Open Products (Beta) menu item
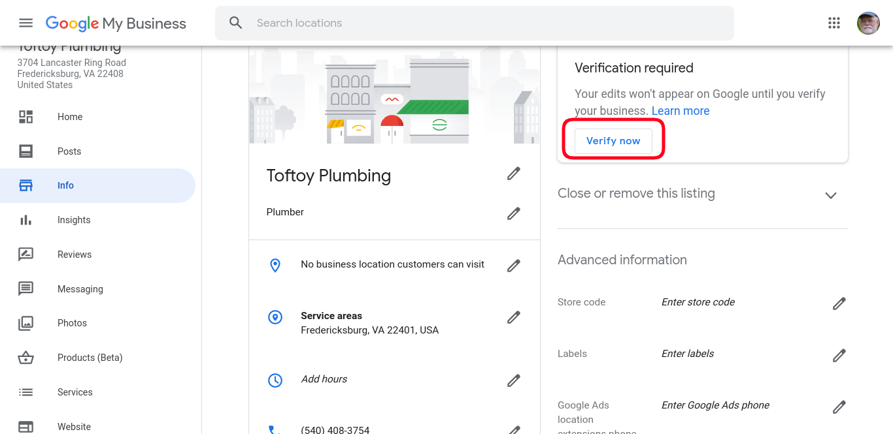This screenshot has width=893, height=434. 97,358
